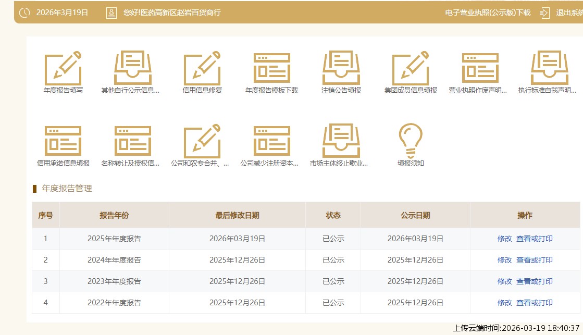Click the 集团成员信息填报 icon
583x335 pixels.
point(411,68)
